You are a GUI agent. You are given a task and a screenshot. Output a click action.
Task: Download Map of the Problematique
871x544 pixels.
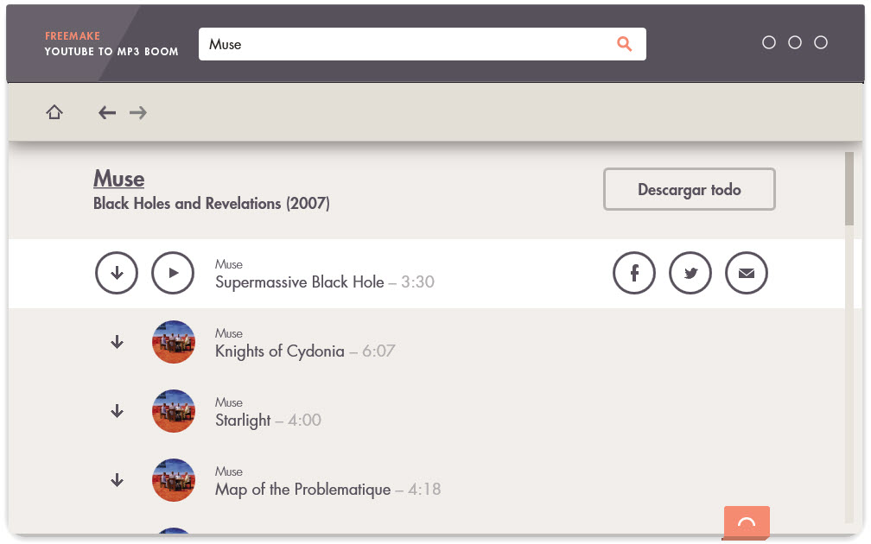(x=117, y=479)
